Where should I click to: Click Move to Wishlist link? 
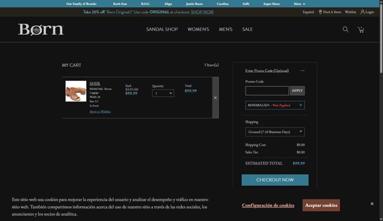coord(100,112)
